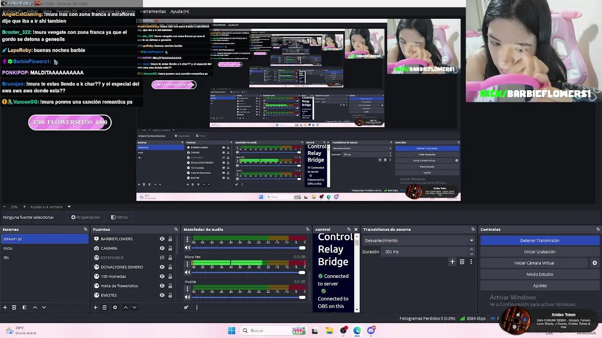The width and height of the screenshot is (602, 338).
Task: Move selected source up in Fuentes
Action: coord(125,307)
